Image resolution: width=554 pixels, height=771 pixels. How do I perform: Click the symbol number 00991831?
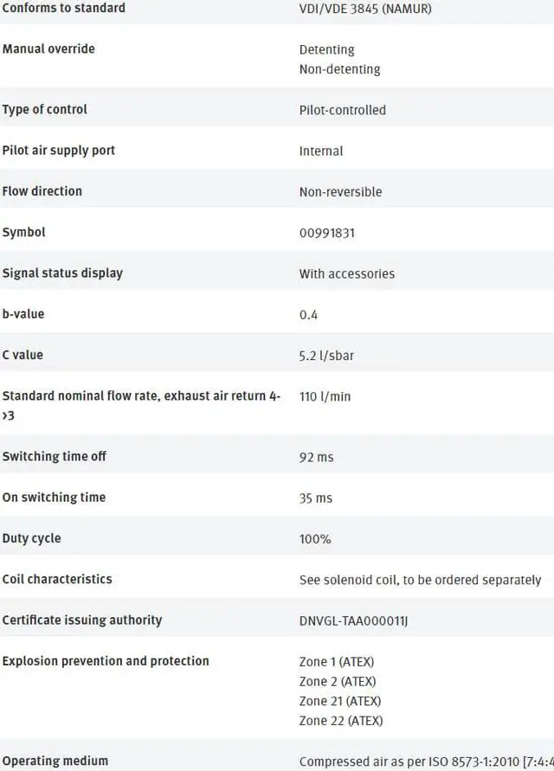click(x=326, y=233)
